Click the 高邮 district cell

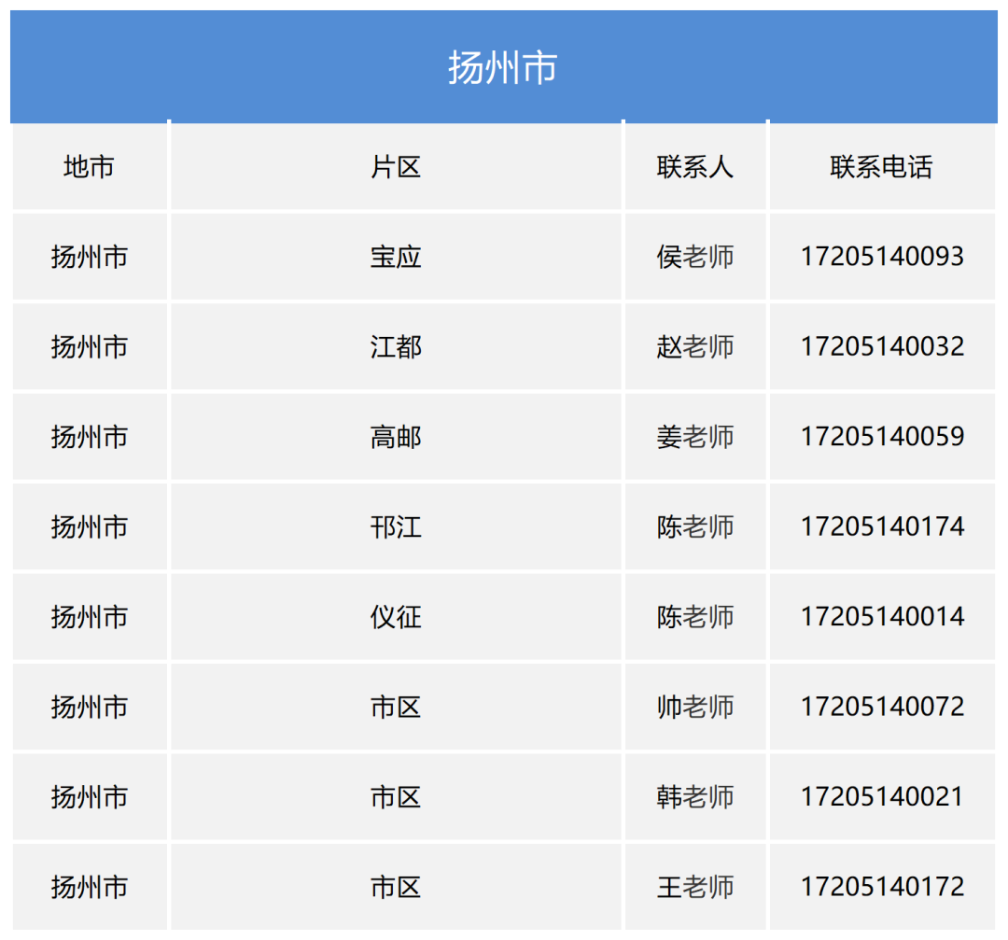396,437
